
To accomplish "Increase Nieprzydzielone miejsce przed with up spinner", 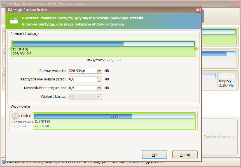I will point(99,78).
